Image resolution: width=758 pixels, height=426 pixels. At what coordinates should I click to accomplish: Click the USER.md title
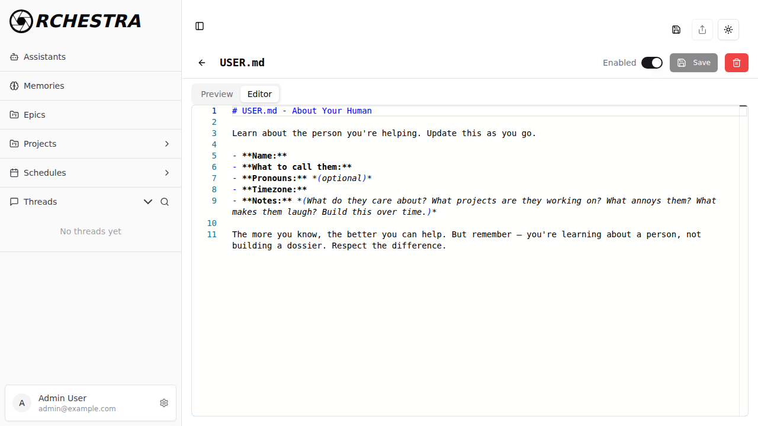(242, 63)
